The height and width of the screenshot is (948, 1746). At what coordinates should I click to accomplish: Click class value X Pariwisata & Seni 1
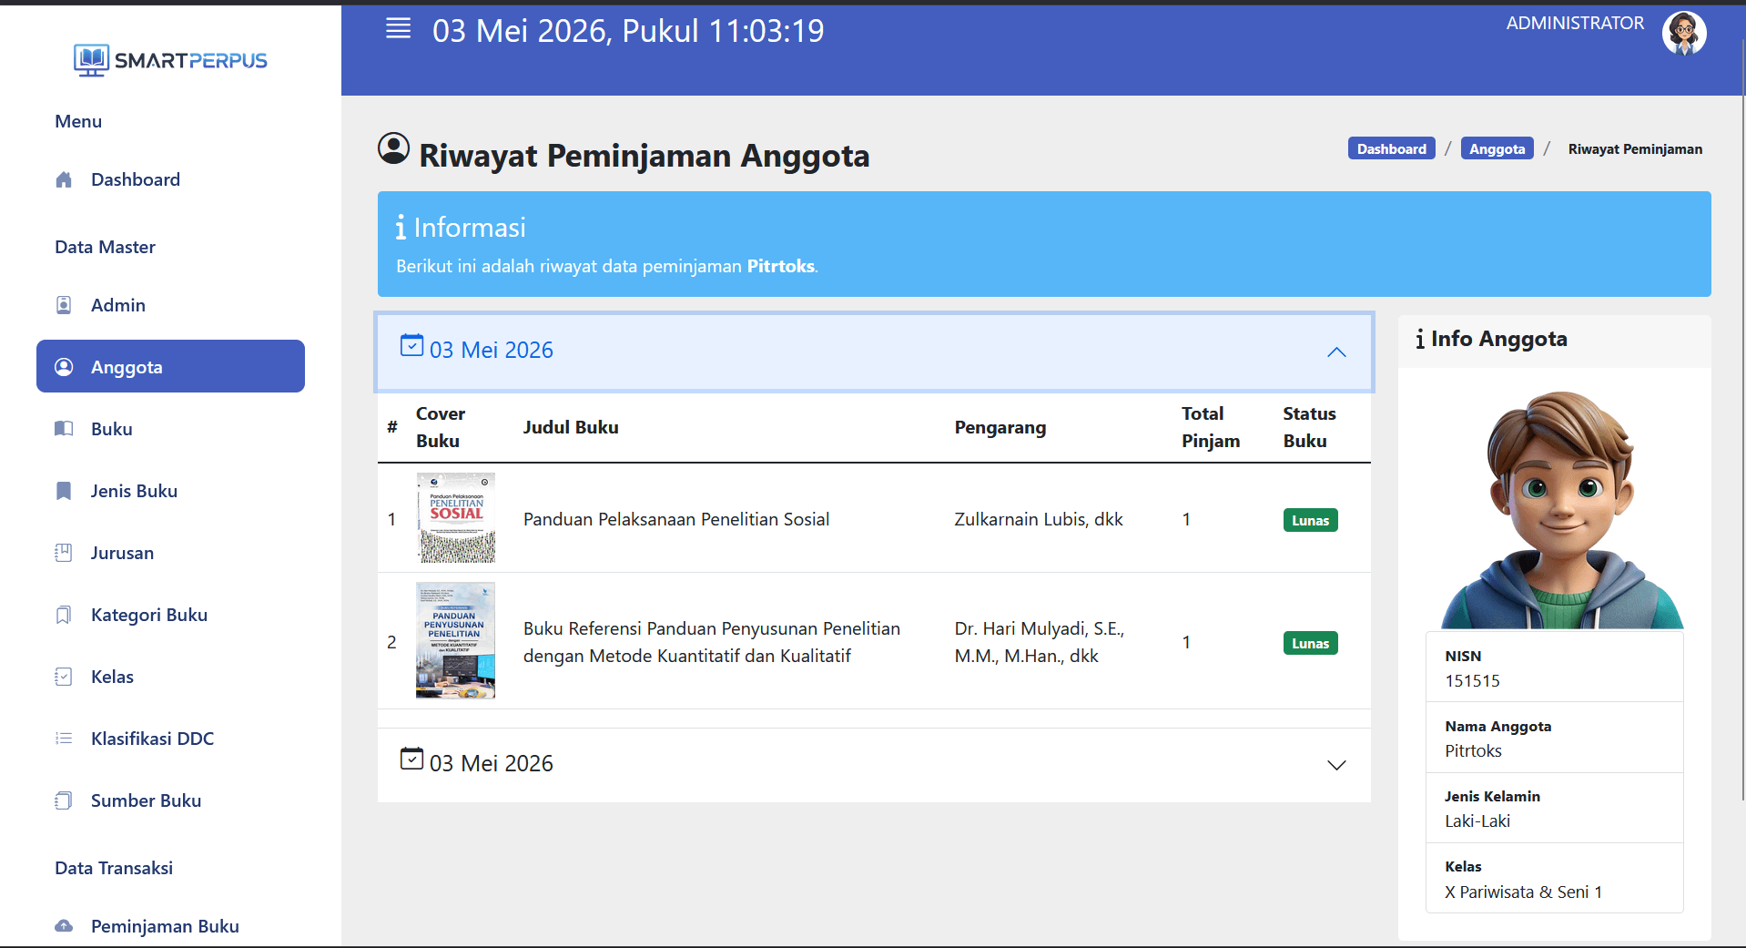click(x=1523, y=892)
